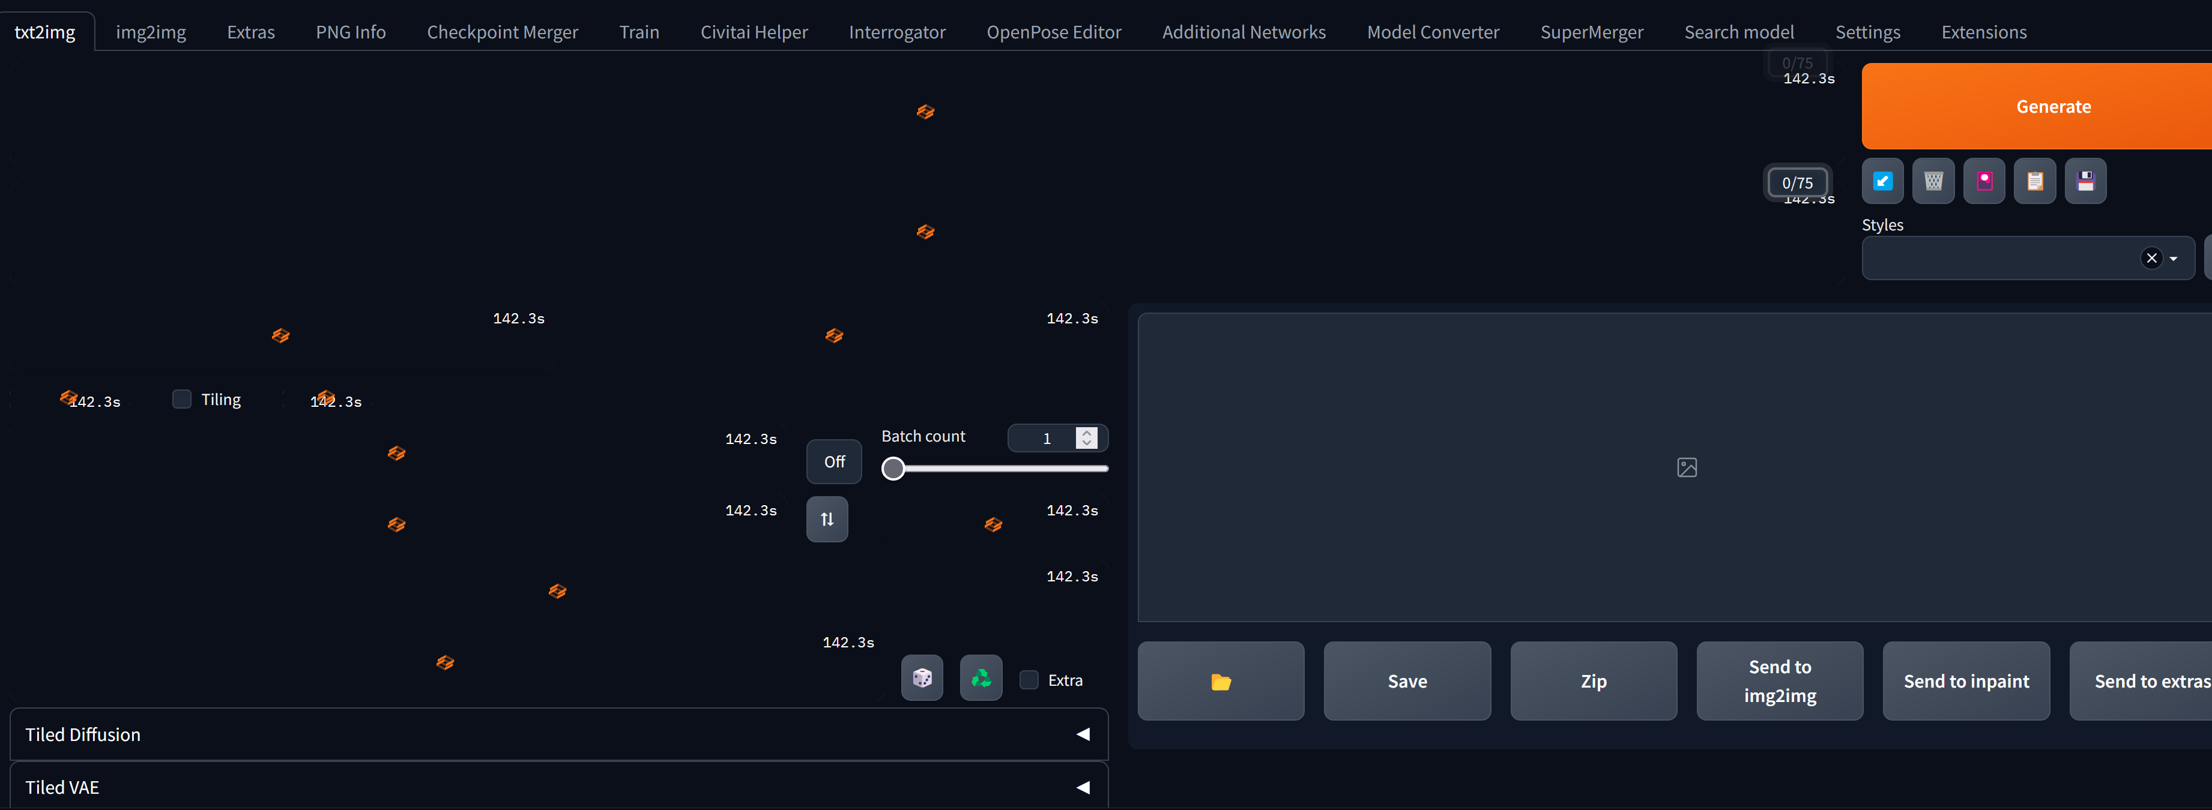
Task: Click the dice random seed icon
Action: 922,678
